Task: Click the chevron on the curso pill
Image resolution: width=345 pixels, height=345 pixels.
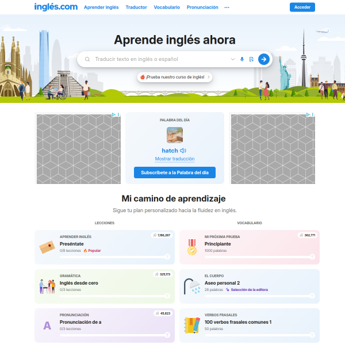Action: pos(209,77)
